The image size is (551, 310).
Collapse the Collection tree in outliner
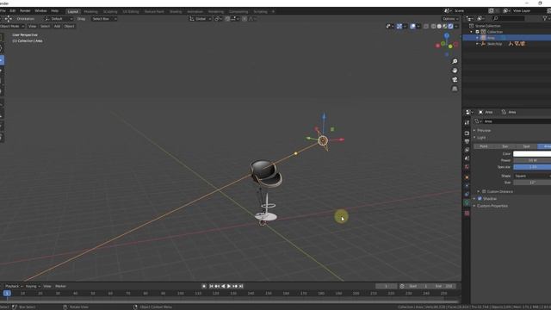pos(472,32)
